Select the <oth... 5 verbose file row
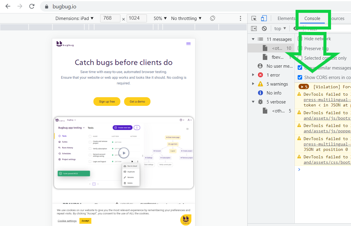 tap(271, 111)
